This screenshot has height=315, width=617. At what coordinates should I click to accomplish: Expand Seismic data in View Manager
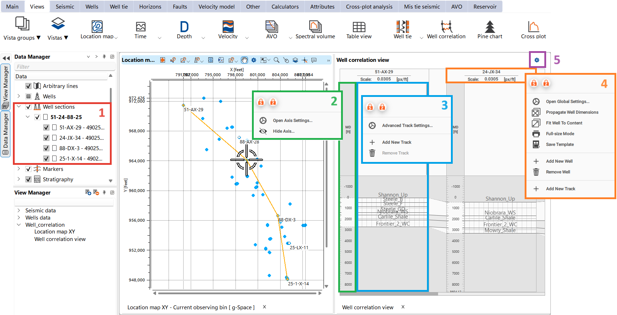(19, 211)
